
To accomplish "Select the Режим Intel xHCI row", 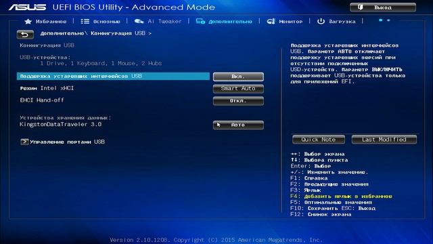I will tap(47, 88).
